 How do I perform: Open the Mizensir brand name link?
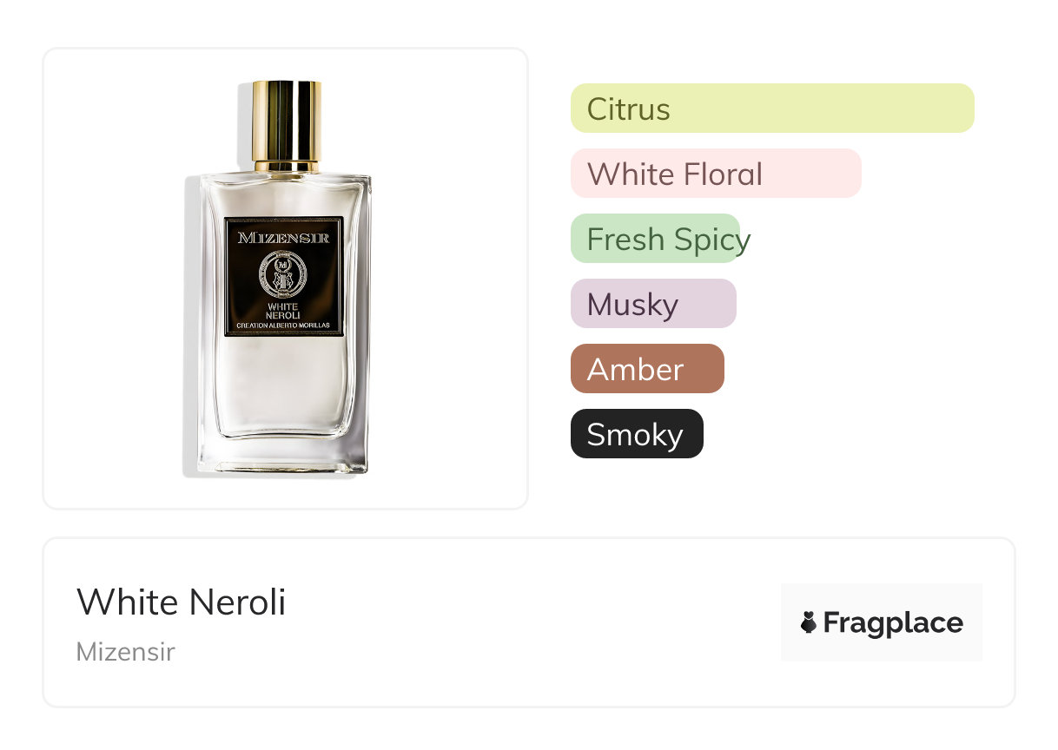(125, 652)
